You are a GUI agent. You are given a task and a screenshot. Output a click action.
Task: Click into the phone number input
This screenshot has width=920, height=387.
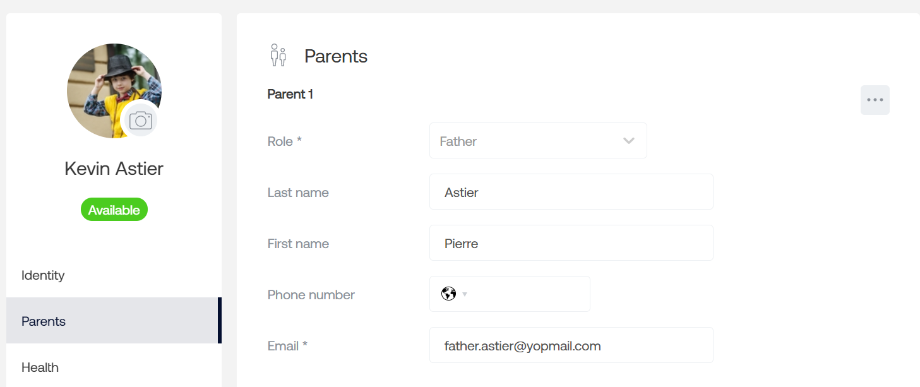pos(530,294)
